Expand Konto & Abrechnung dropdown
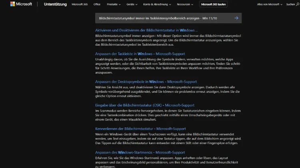Screen dimensions: 300x168 pyautogui.click(x=157, y=4)
